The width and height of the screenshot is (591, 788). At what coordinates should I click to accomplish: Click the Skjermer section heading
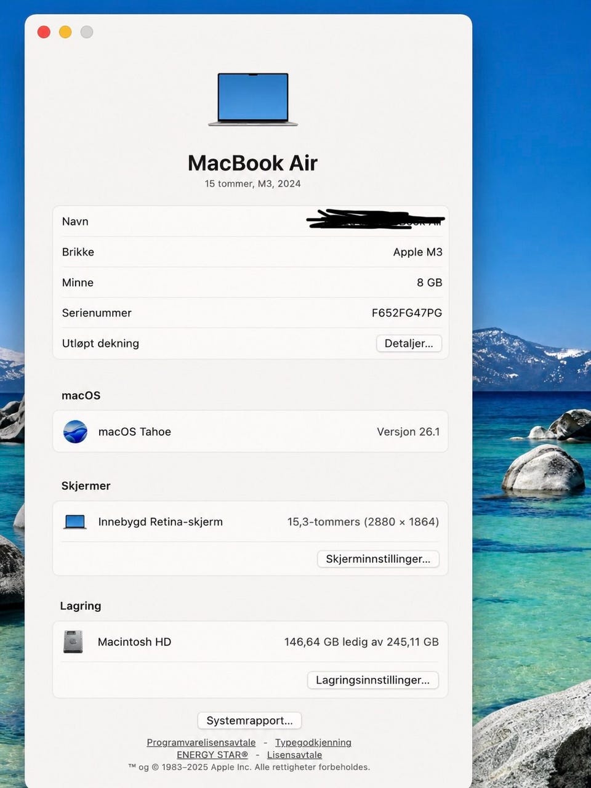coord(86,486)
